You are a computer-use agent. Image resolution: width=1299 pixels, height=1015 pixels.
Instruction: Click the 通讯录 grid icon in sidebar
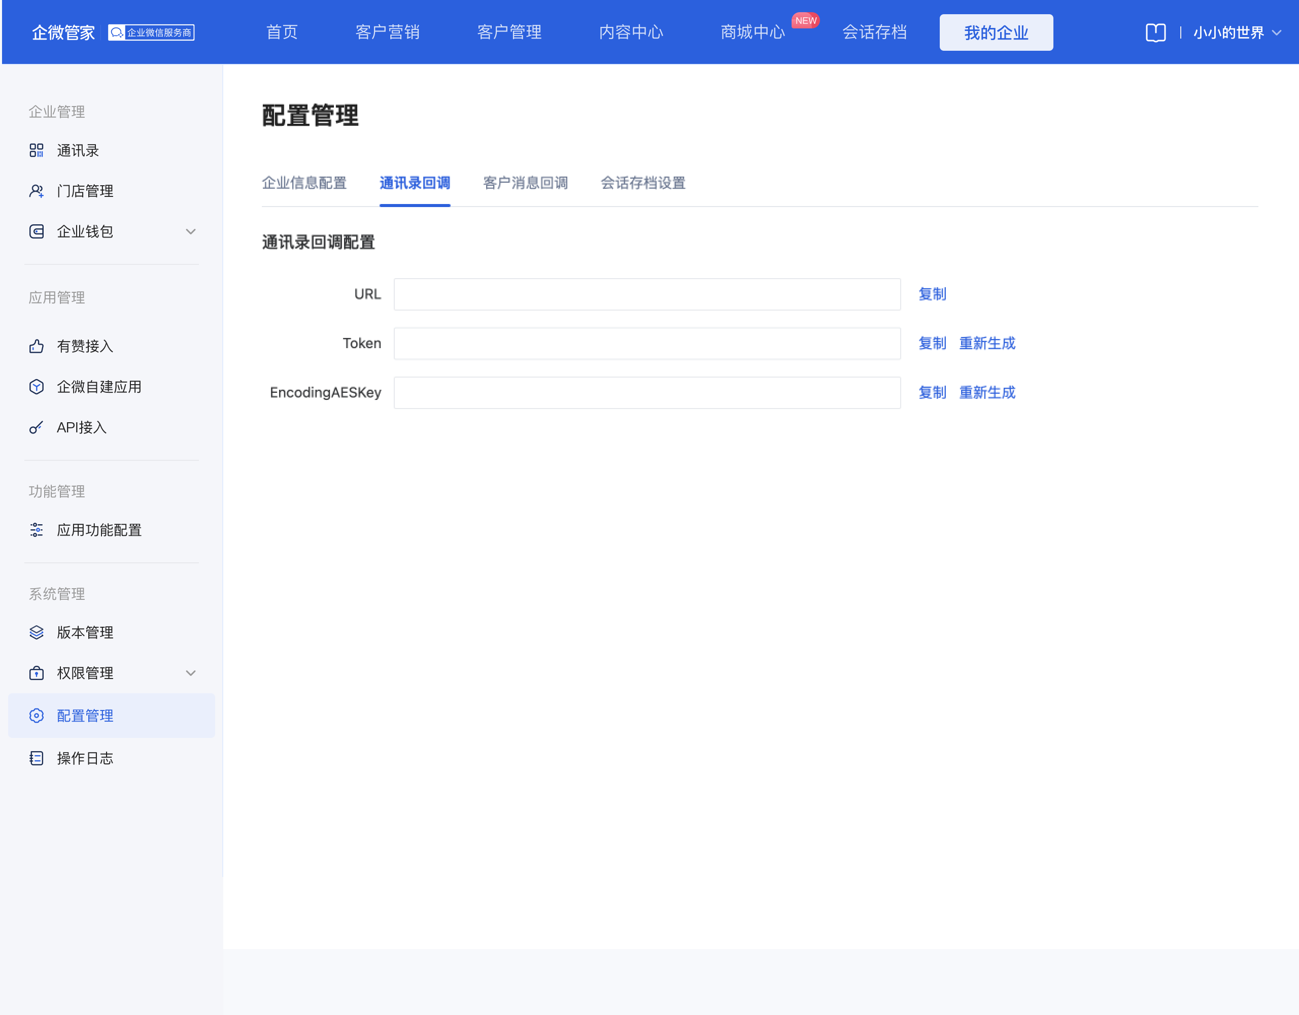click(x=37, y=151)
